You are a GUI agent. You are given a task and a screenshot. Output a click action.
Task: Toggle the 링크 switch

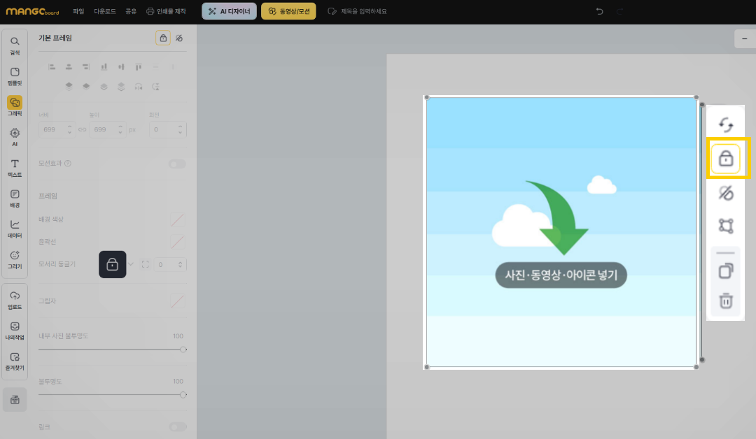(177, 426)
